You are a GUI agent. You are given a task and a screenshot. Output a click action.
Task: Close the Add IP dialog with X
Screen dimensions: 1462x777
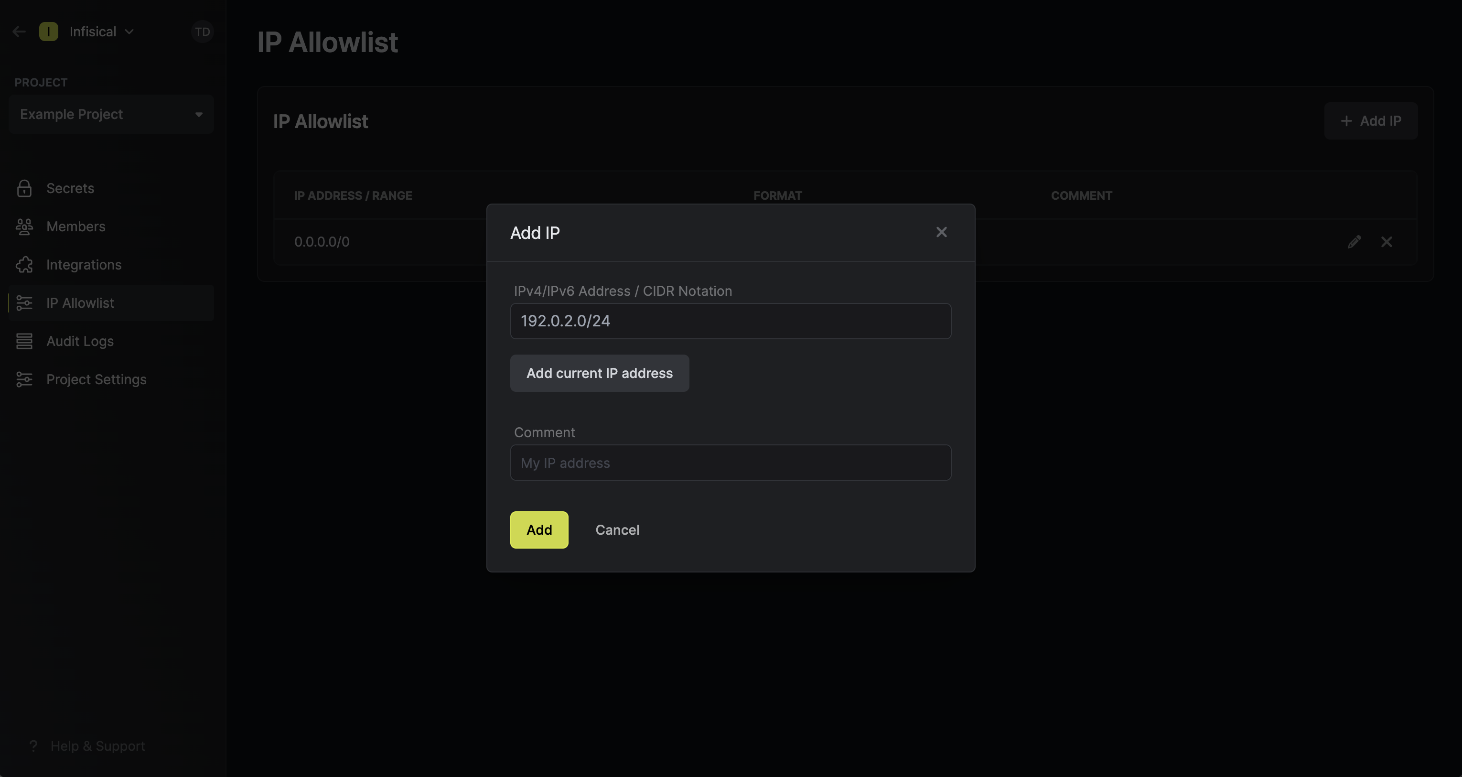coord(941,232)
